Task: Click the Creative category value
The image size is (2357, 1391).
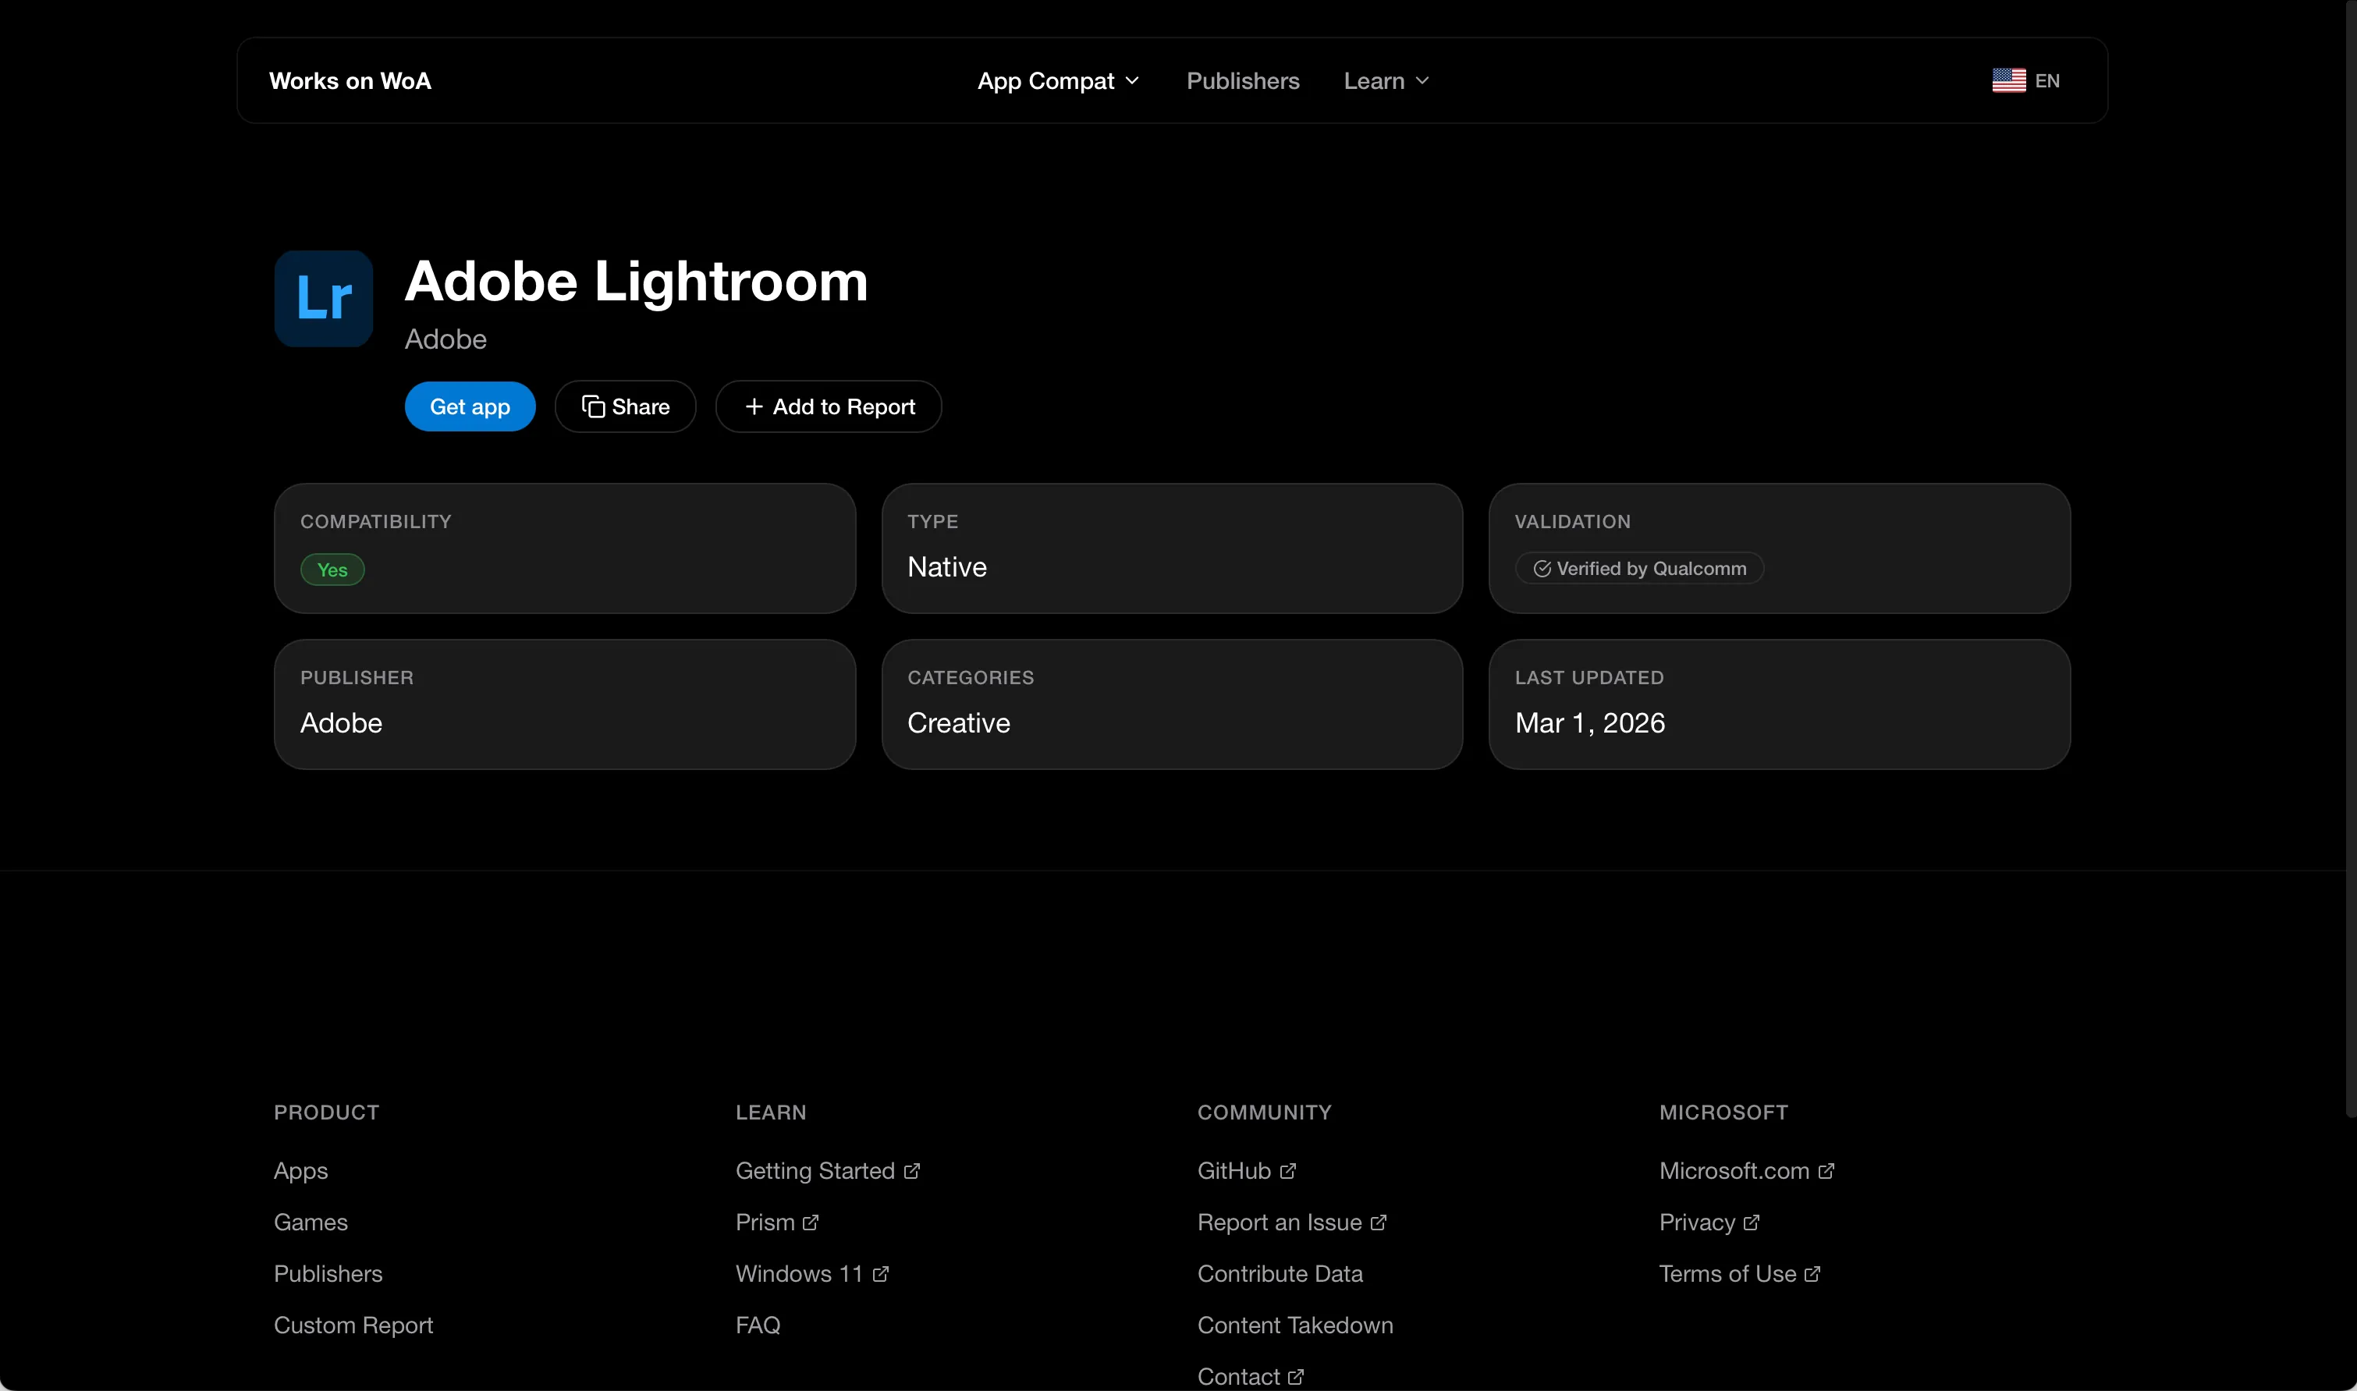Action: click(x=959, y=724)
